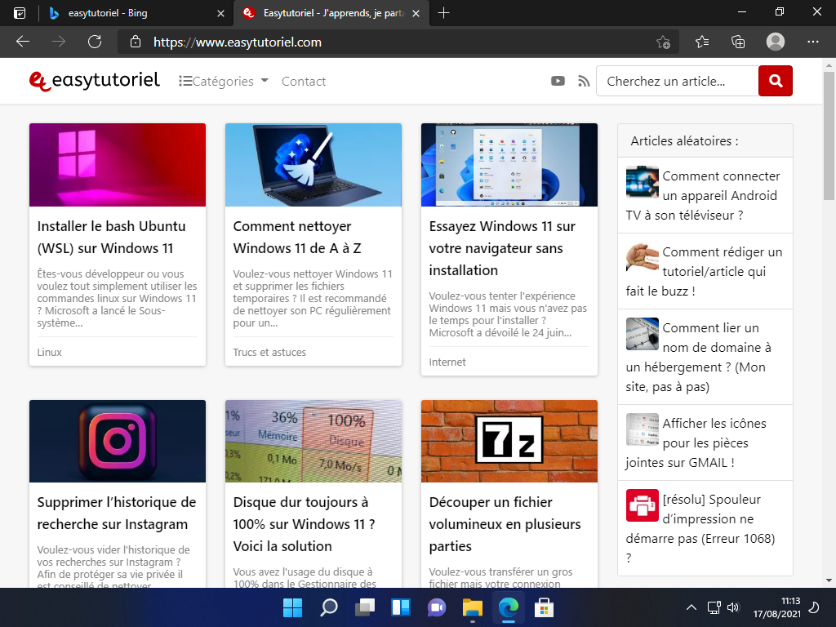This screenshot has width=836, height=627.
Task: Close the Easytutoriel J'apprends tab
Action: tap(416, 13)
